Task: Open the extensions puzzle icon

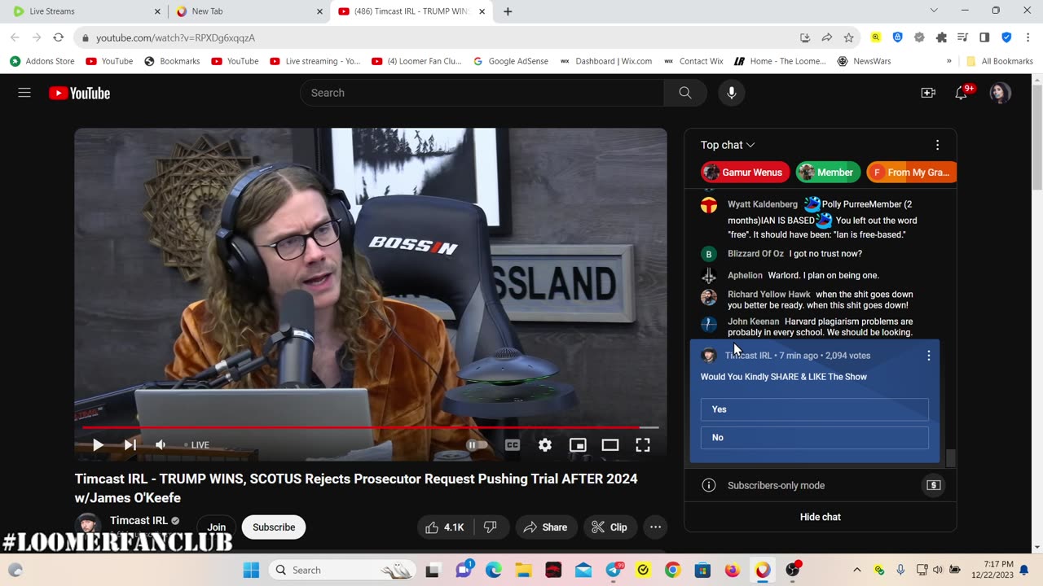Action: (941, 37)
